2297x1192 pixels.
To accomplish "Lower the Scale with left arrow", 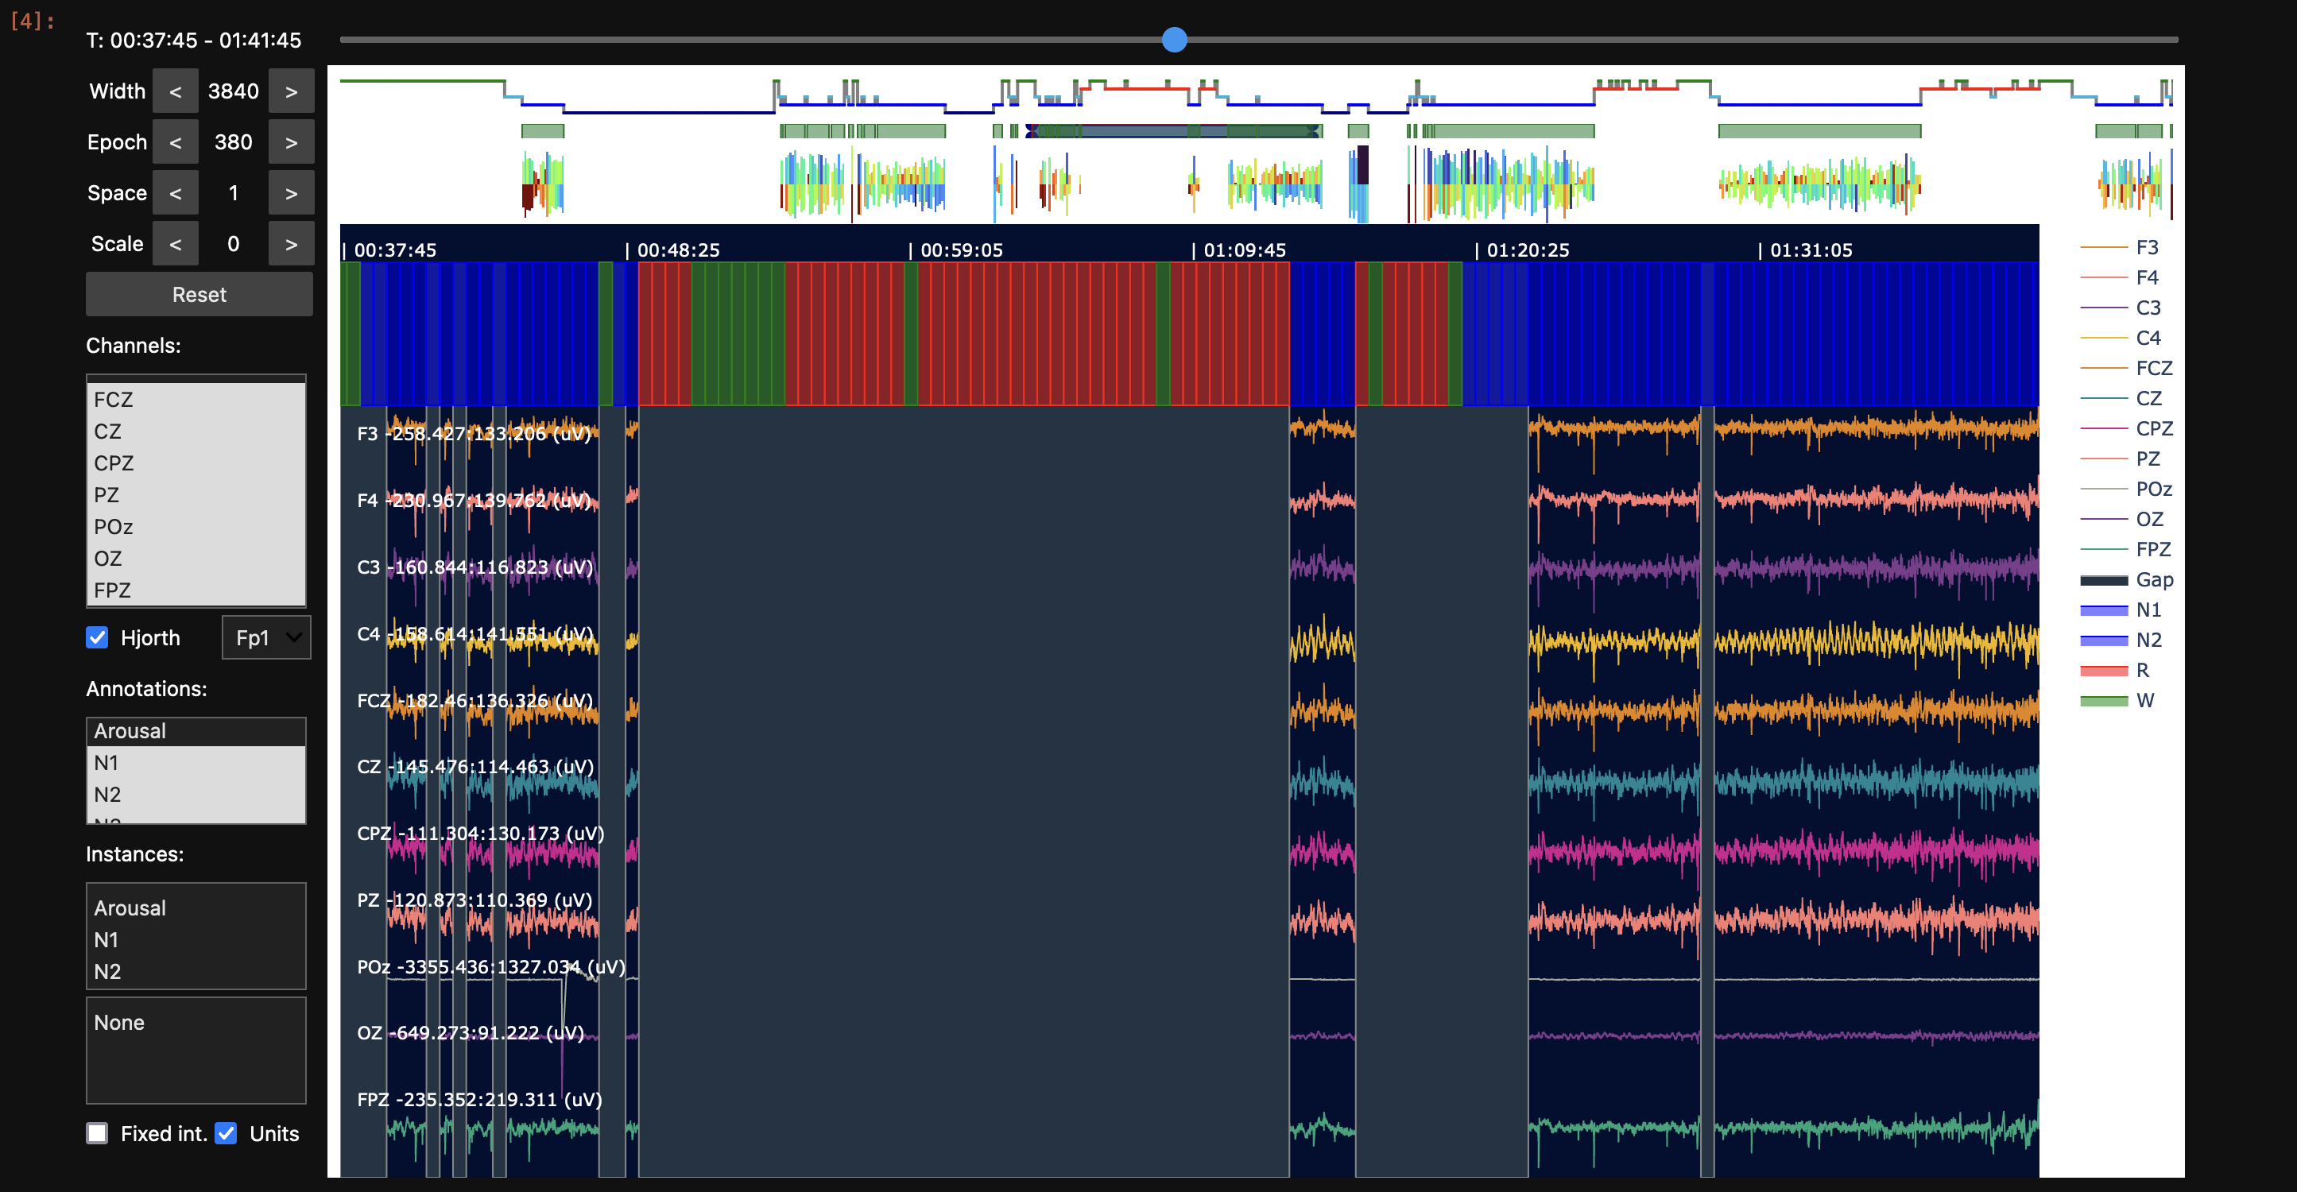I will click(175, 244).
